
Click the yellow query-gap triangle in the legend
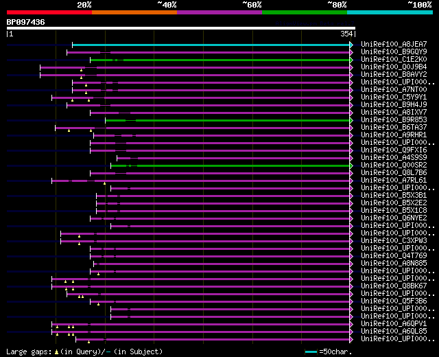point(56,352)
